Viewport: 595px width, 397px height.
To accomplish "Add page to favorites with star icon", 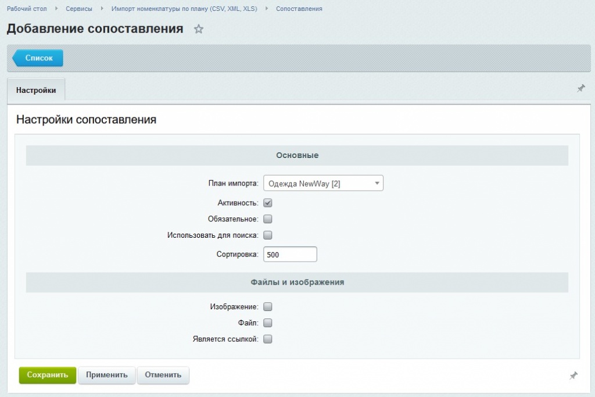I will coord(199,29).
